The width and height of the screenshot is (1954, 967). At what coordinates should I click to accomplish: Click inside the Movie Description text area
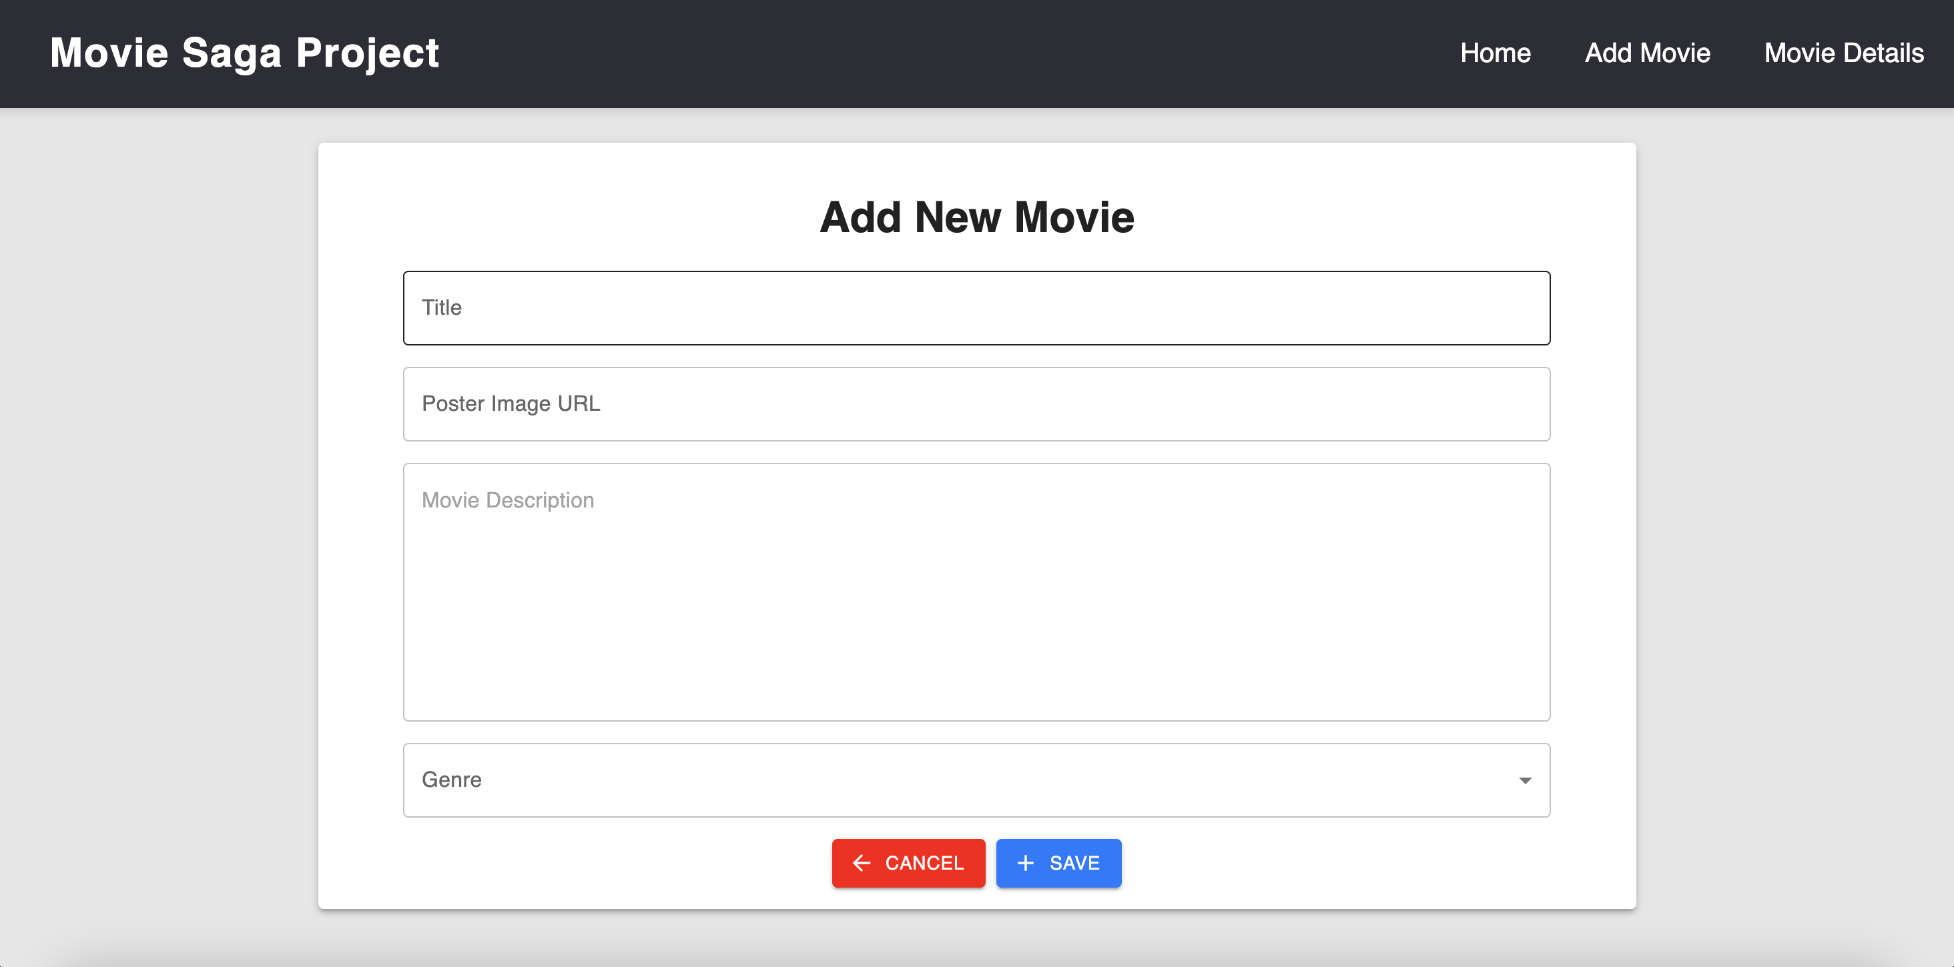pos(976,592)
